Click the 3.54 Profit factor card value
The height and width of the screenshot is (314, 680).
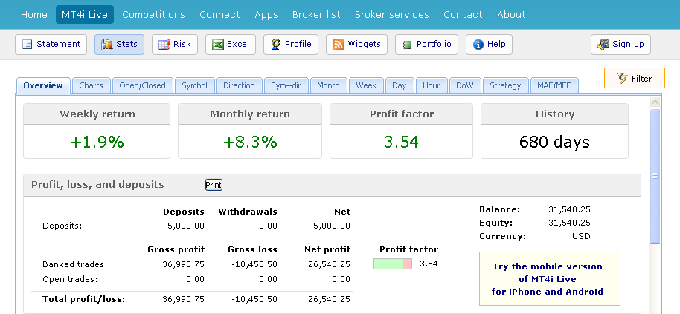click(401, 142)
